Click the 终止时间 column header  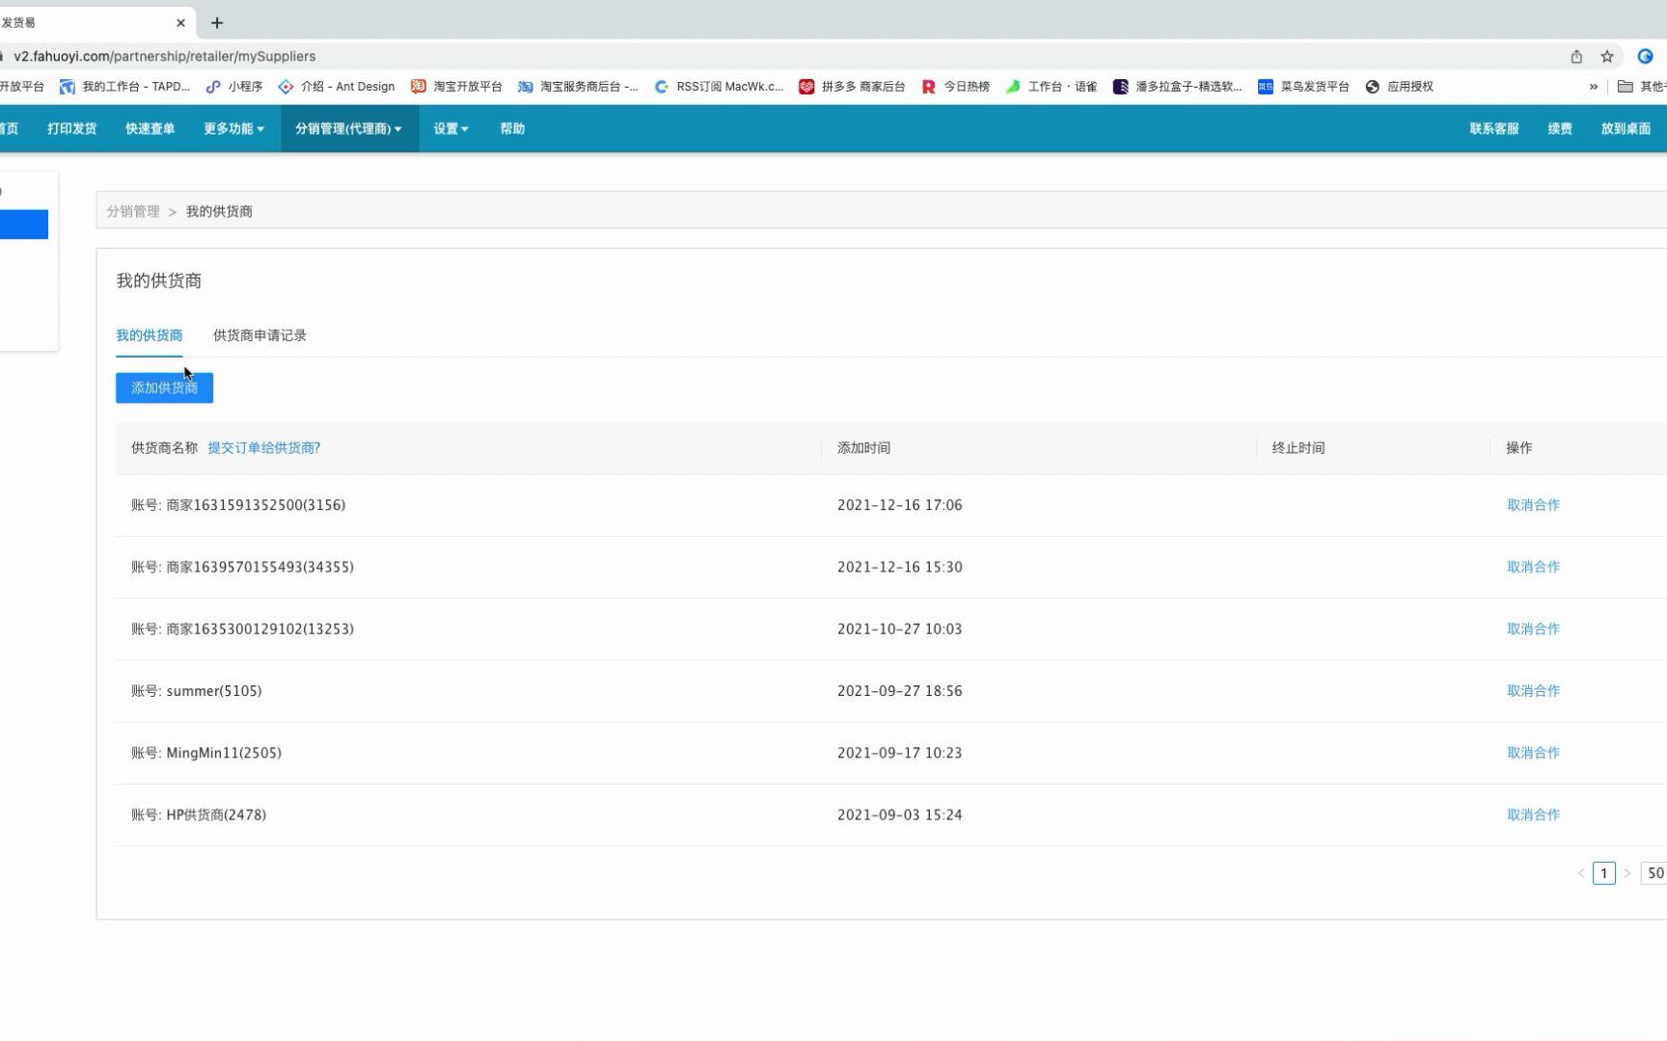1298,447
